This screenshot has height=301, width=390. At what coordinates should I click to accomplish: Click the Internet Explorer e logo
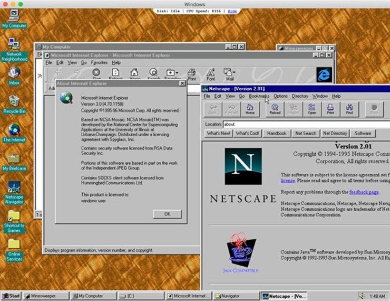pos(324,74)
